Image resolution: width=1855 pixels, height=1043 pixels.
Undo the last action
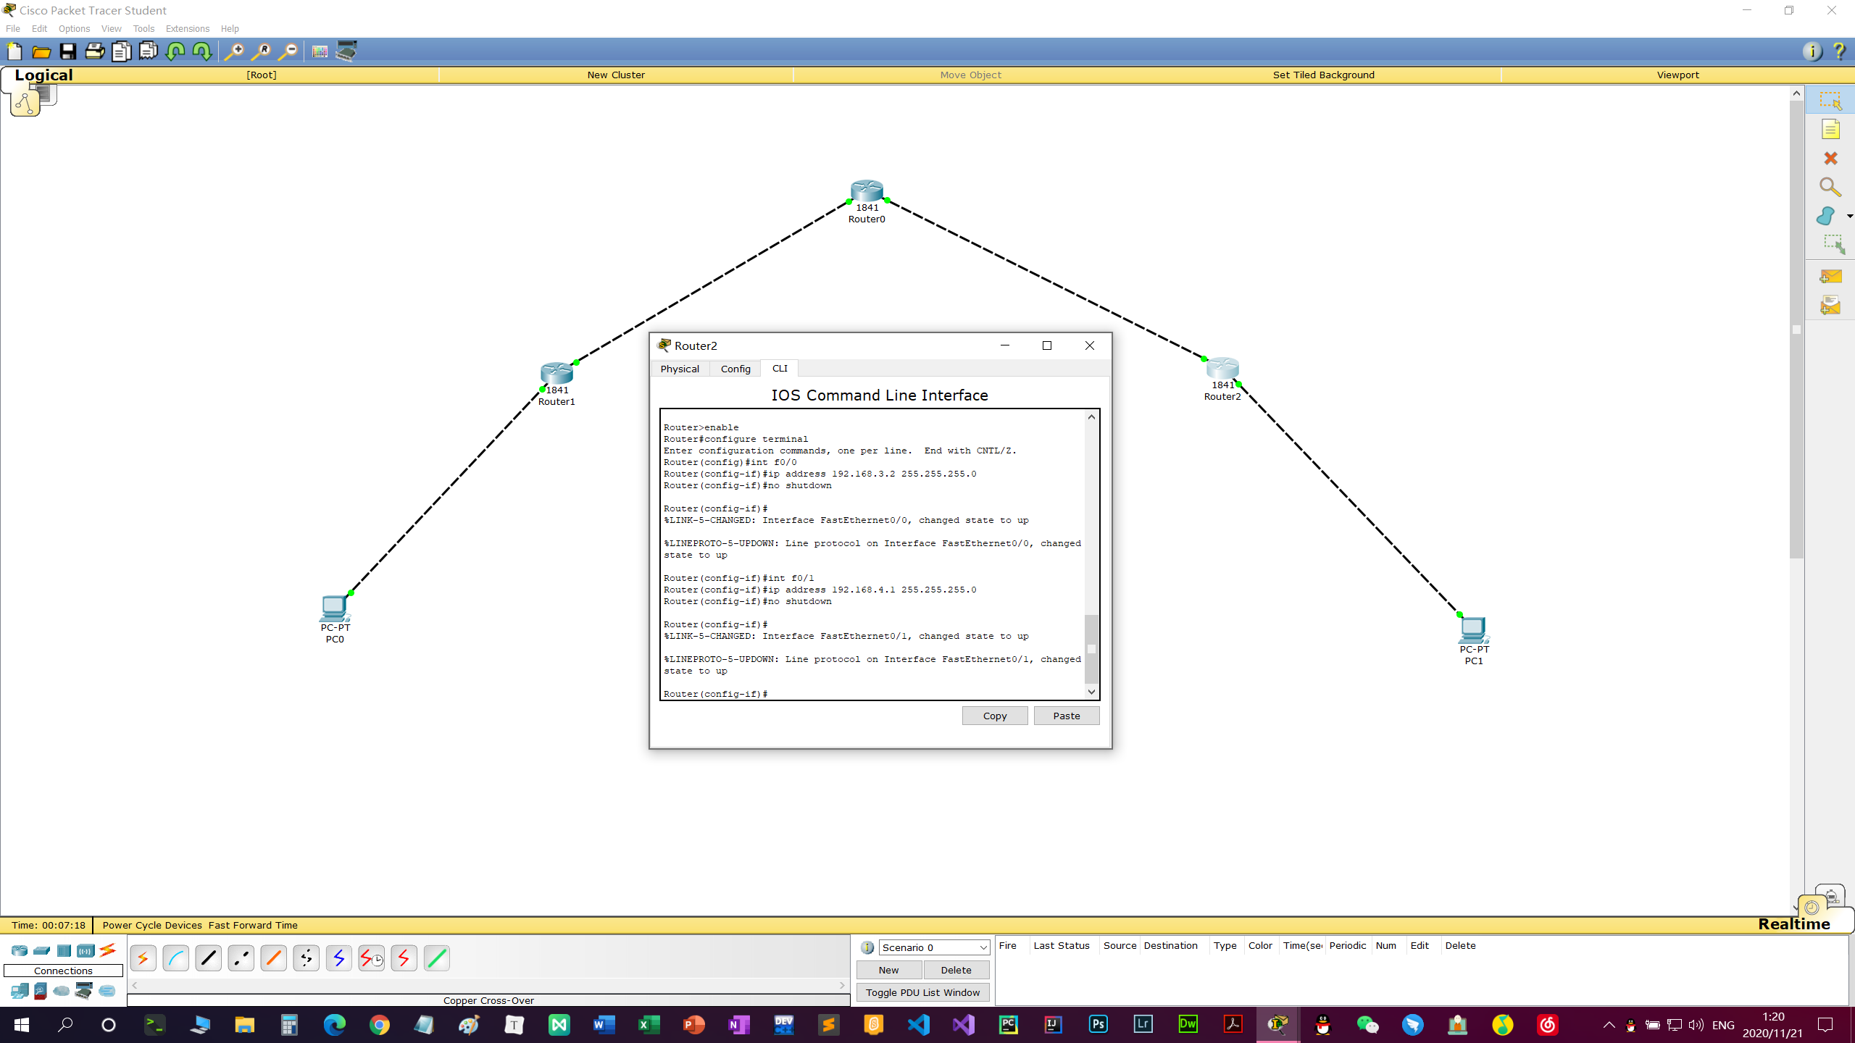(175, 51)
